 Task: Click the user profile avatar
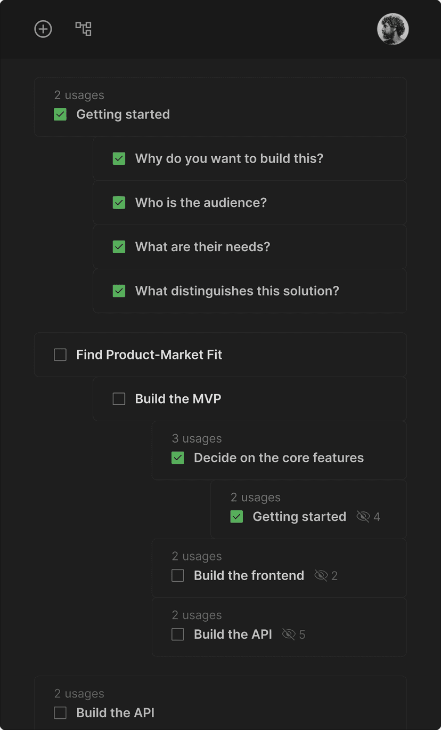click(393, 29)
